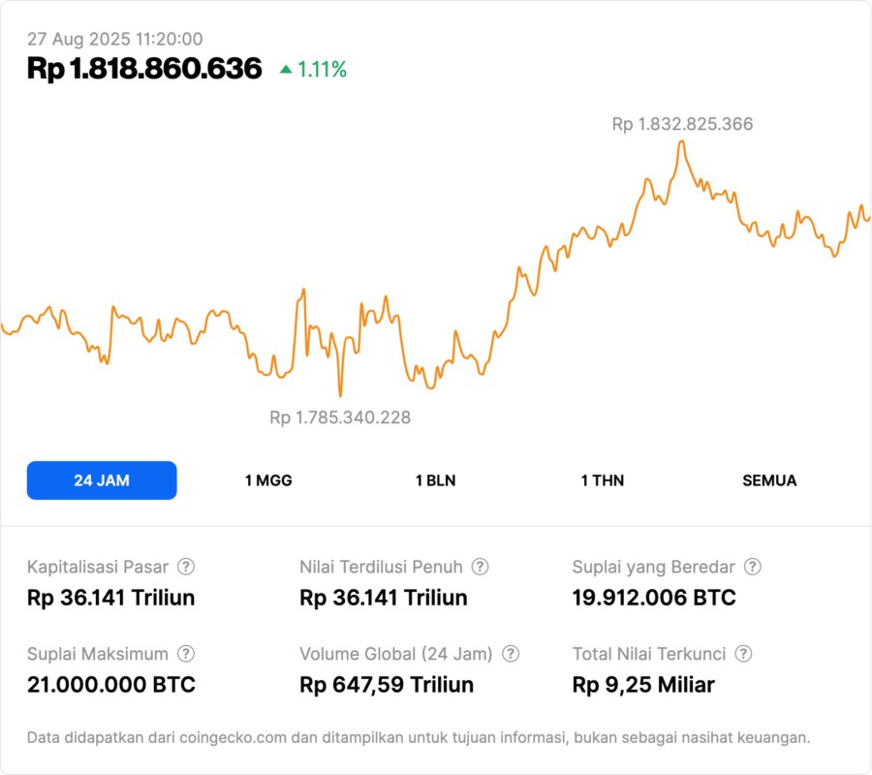The width and height of the screenshot is (872, 775).
Task: Open info icon for Suplai yang Beredar
Action: pyautogui.click(x=752, y=567)
